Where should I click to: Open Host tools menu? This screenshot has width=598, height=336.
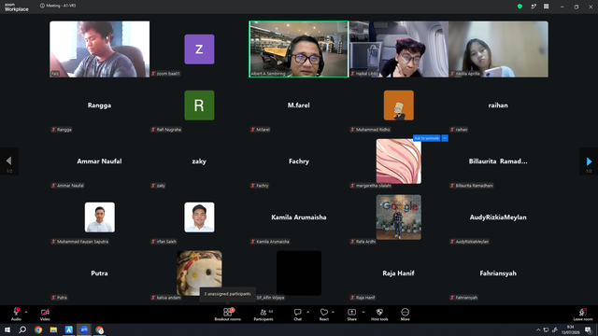(379, 315)
